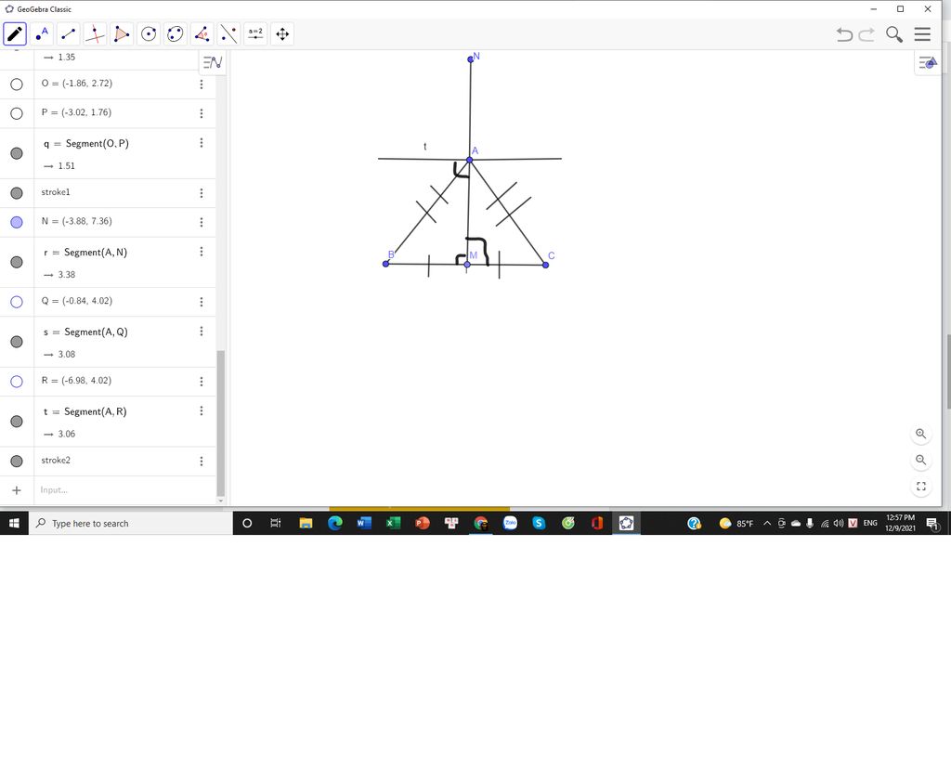Toggle visibility of point O
Viewport: 951px width, 768px height.
pos(17,85)
